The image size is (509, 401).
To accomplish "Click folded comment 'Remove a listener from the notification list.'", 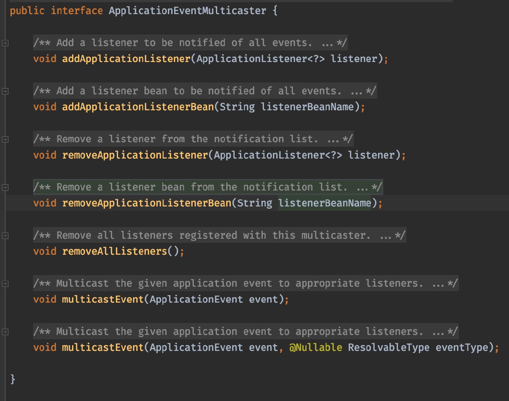I will pos(193,139).
